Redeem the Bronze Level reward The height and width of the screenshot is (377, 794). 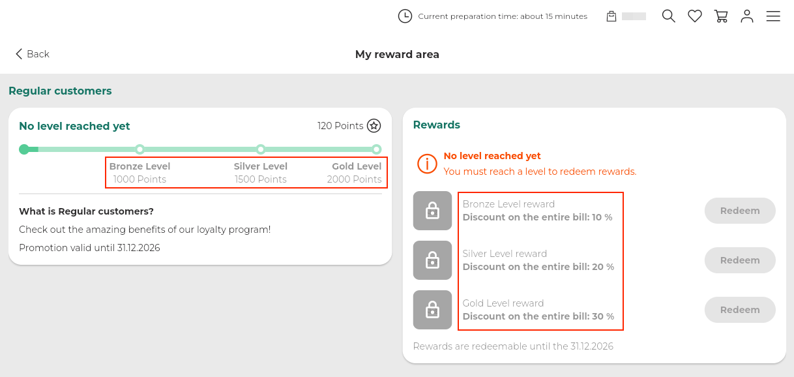coord(740,211)
